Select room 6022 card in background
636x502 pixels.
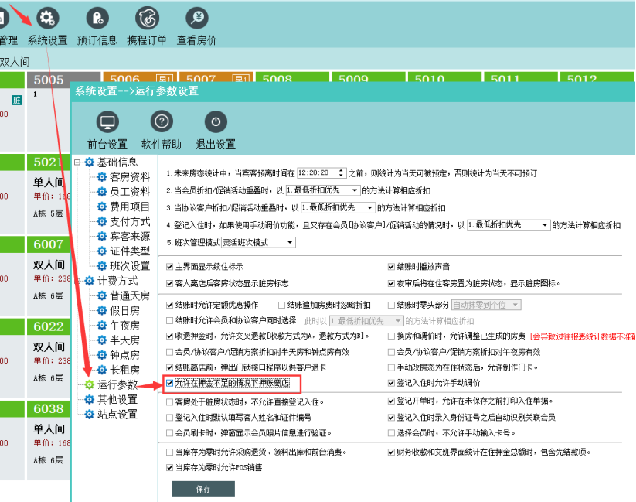pos(49,357)
